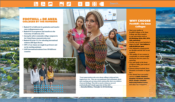
Task: Click 'Konoka Shiino, Transfer to UC Berkeley' caption
Action: (96, 87)
